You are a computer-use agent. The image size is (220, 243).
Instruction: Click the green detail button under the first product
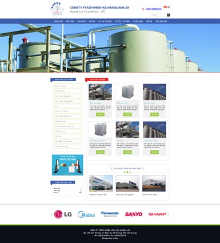tap(100, 114)
